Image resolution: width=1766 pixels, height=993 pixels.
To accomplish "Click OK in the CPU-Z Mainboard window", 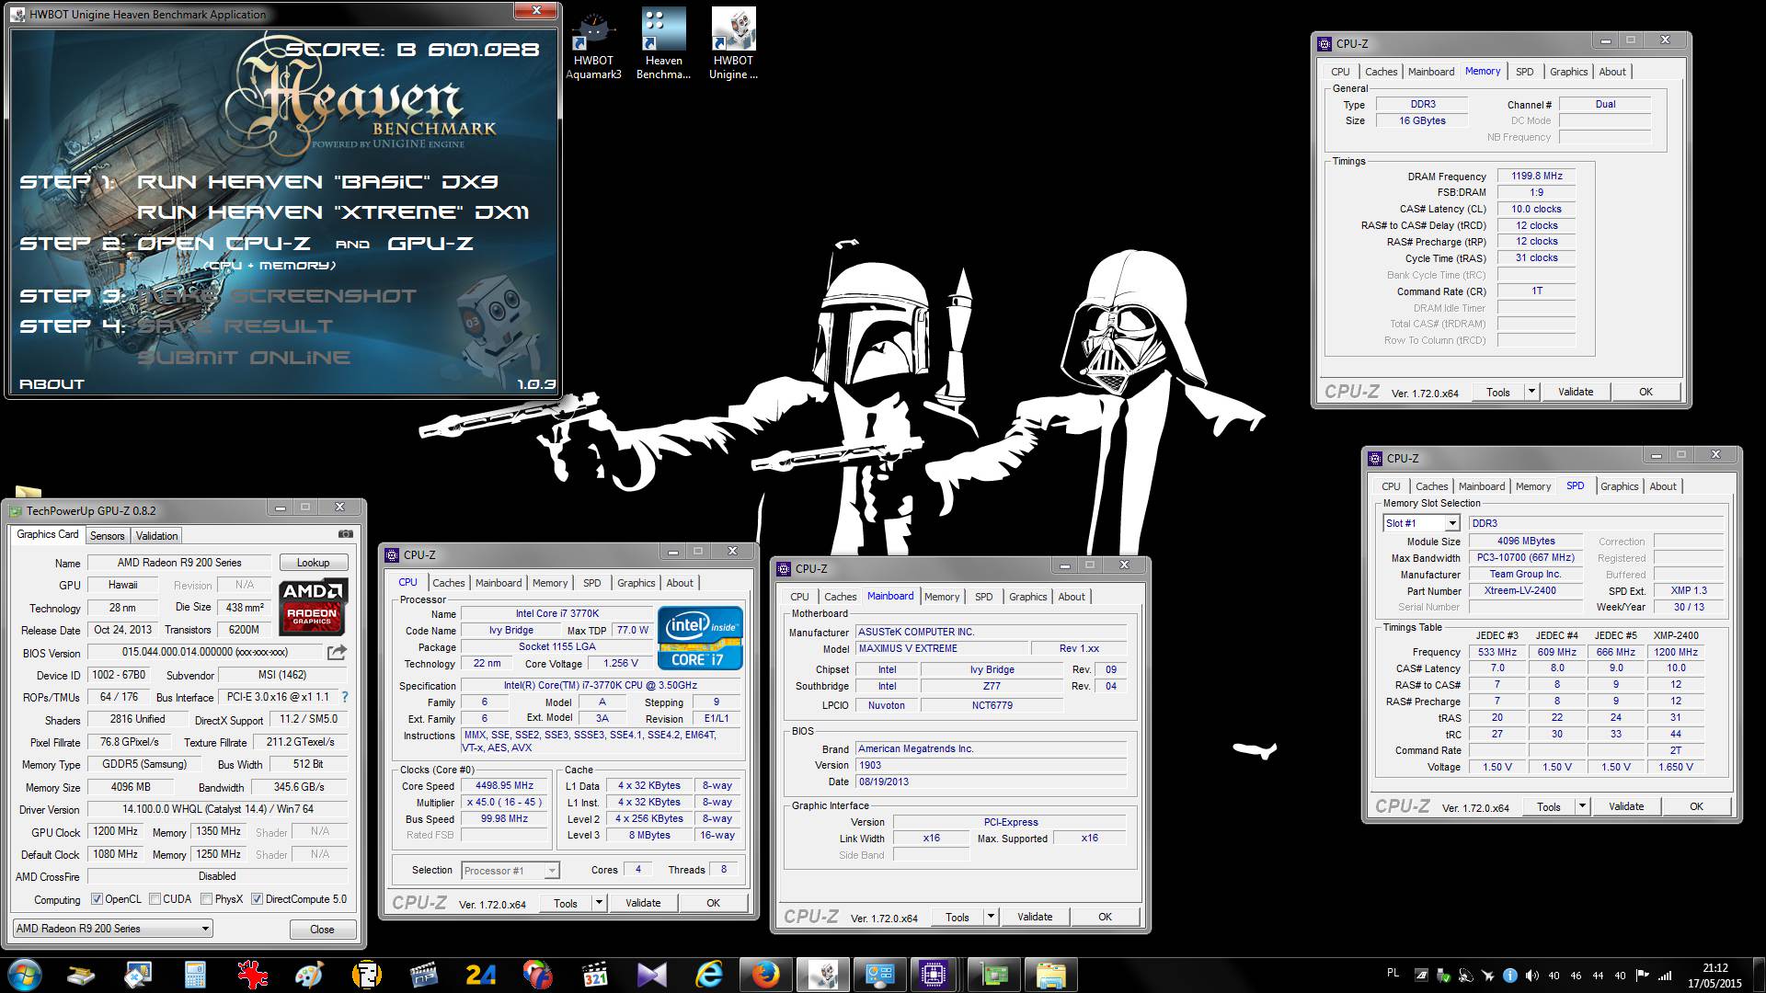I will (1105, 917).
